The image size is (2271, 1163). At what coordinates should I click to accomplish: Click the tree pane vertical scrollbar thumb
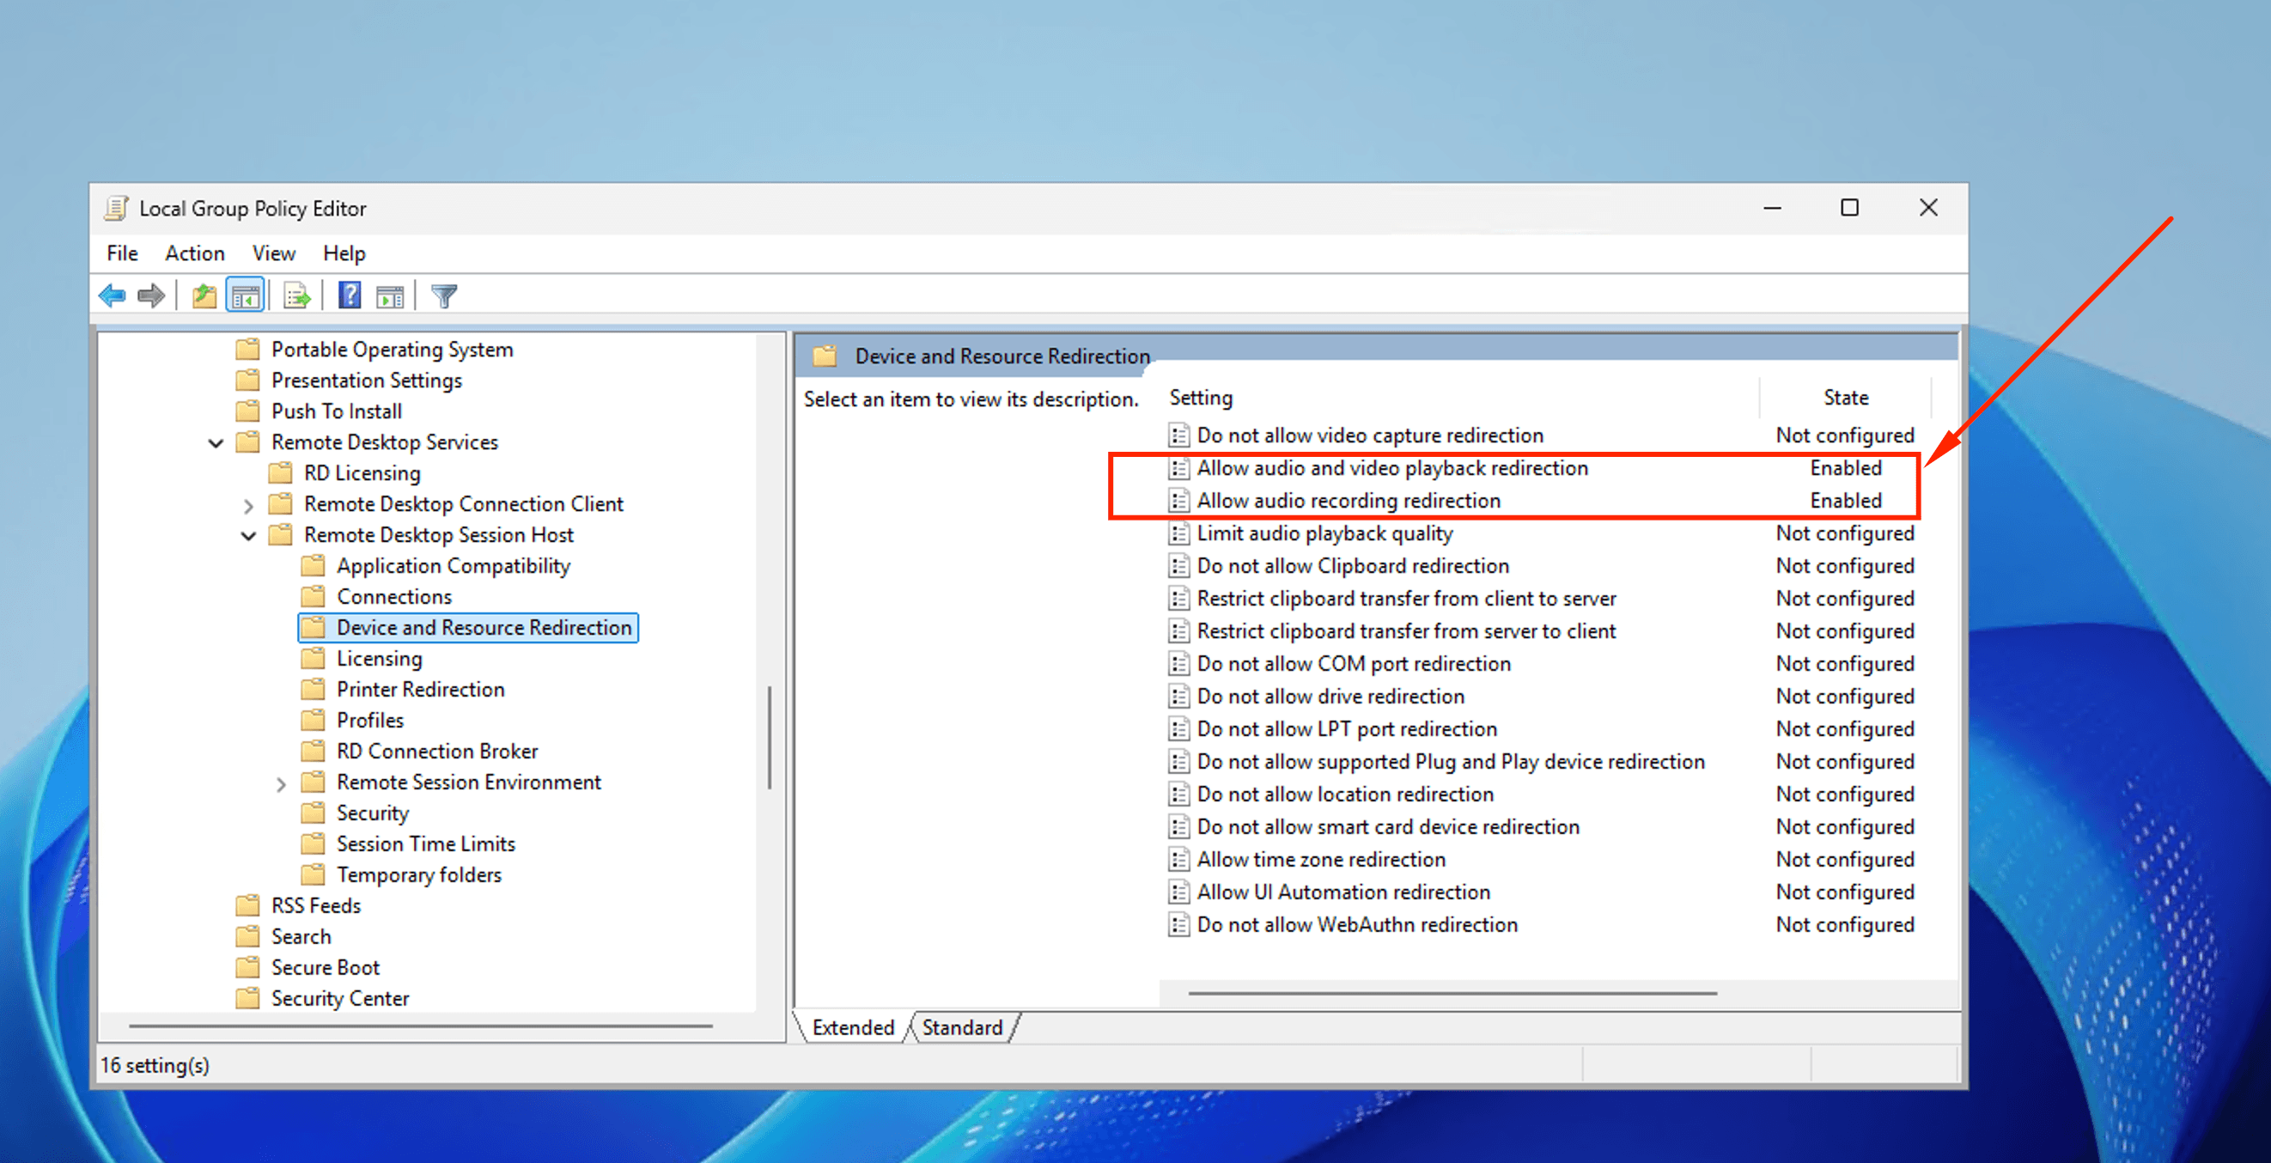(x=770, y=738)
